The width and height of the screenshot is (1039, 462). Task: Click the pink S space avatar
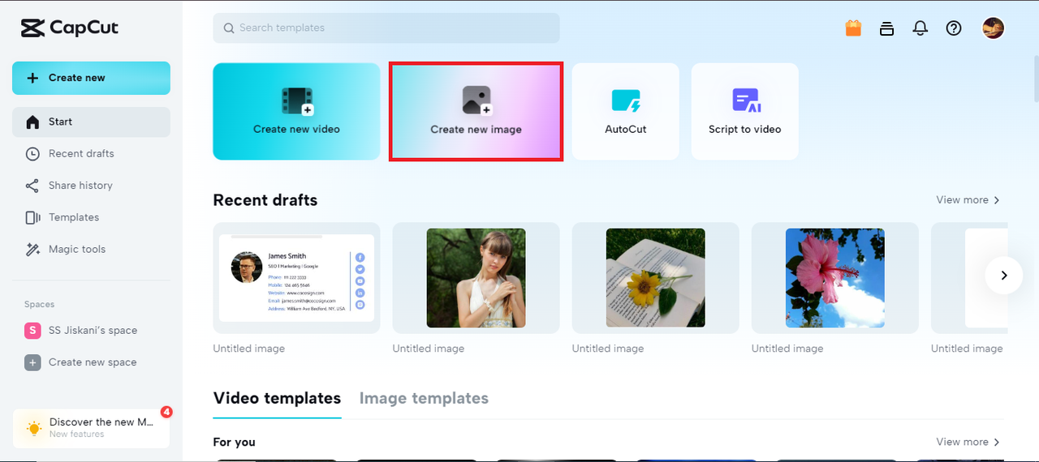[32, 330]
